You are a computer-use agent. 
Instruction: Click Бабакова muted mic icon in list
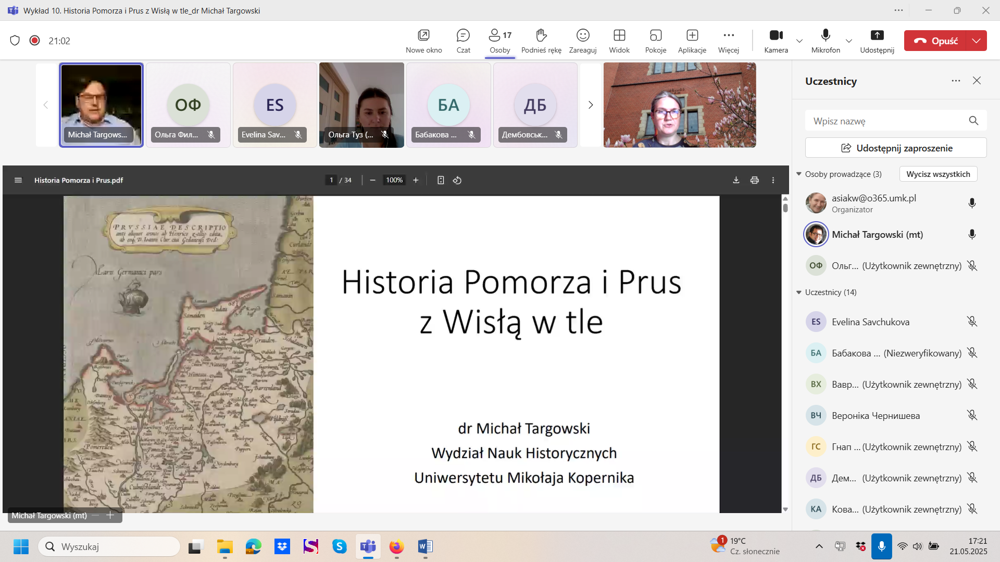[972, 353]
